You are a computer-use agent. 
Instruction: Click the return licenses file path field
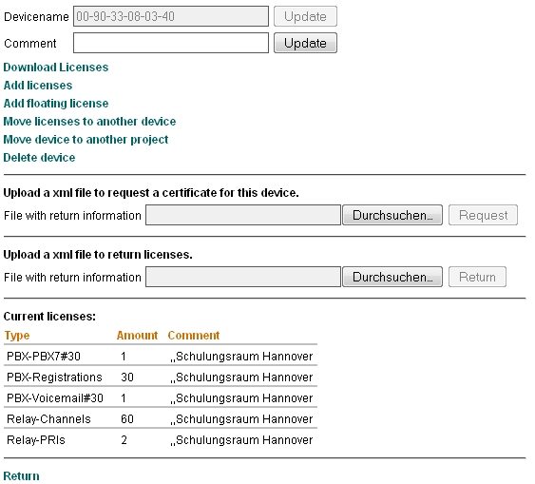(243, 277)
